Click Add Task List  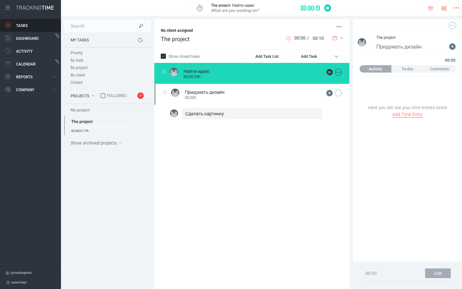[x=267, y=57]
